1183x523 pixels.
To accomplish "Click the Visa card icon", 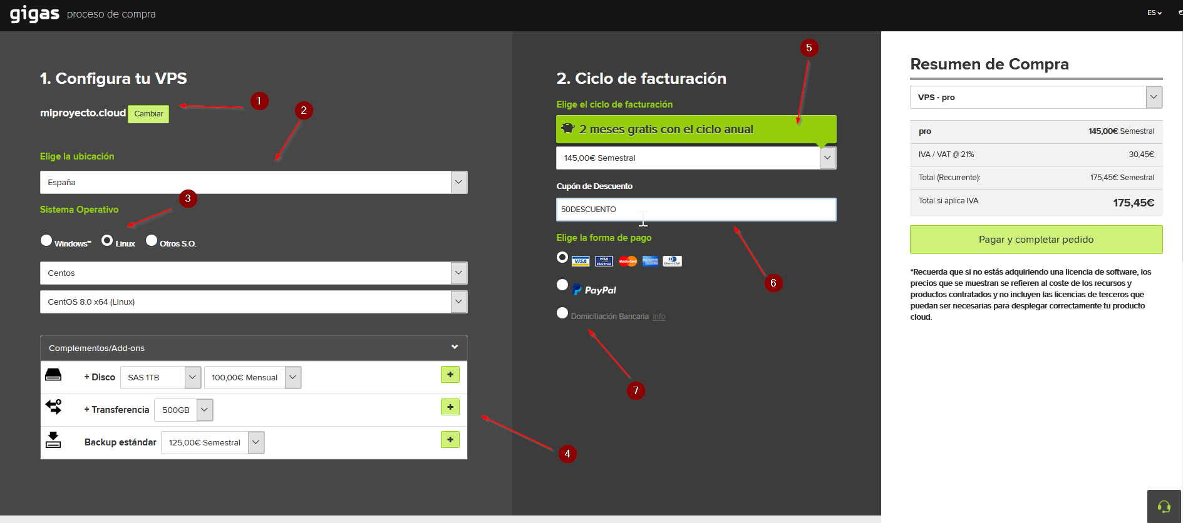I will (581, 261).
